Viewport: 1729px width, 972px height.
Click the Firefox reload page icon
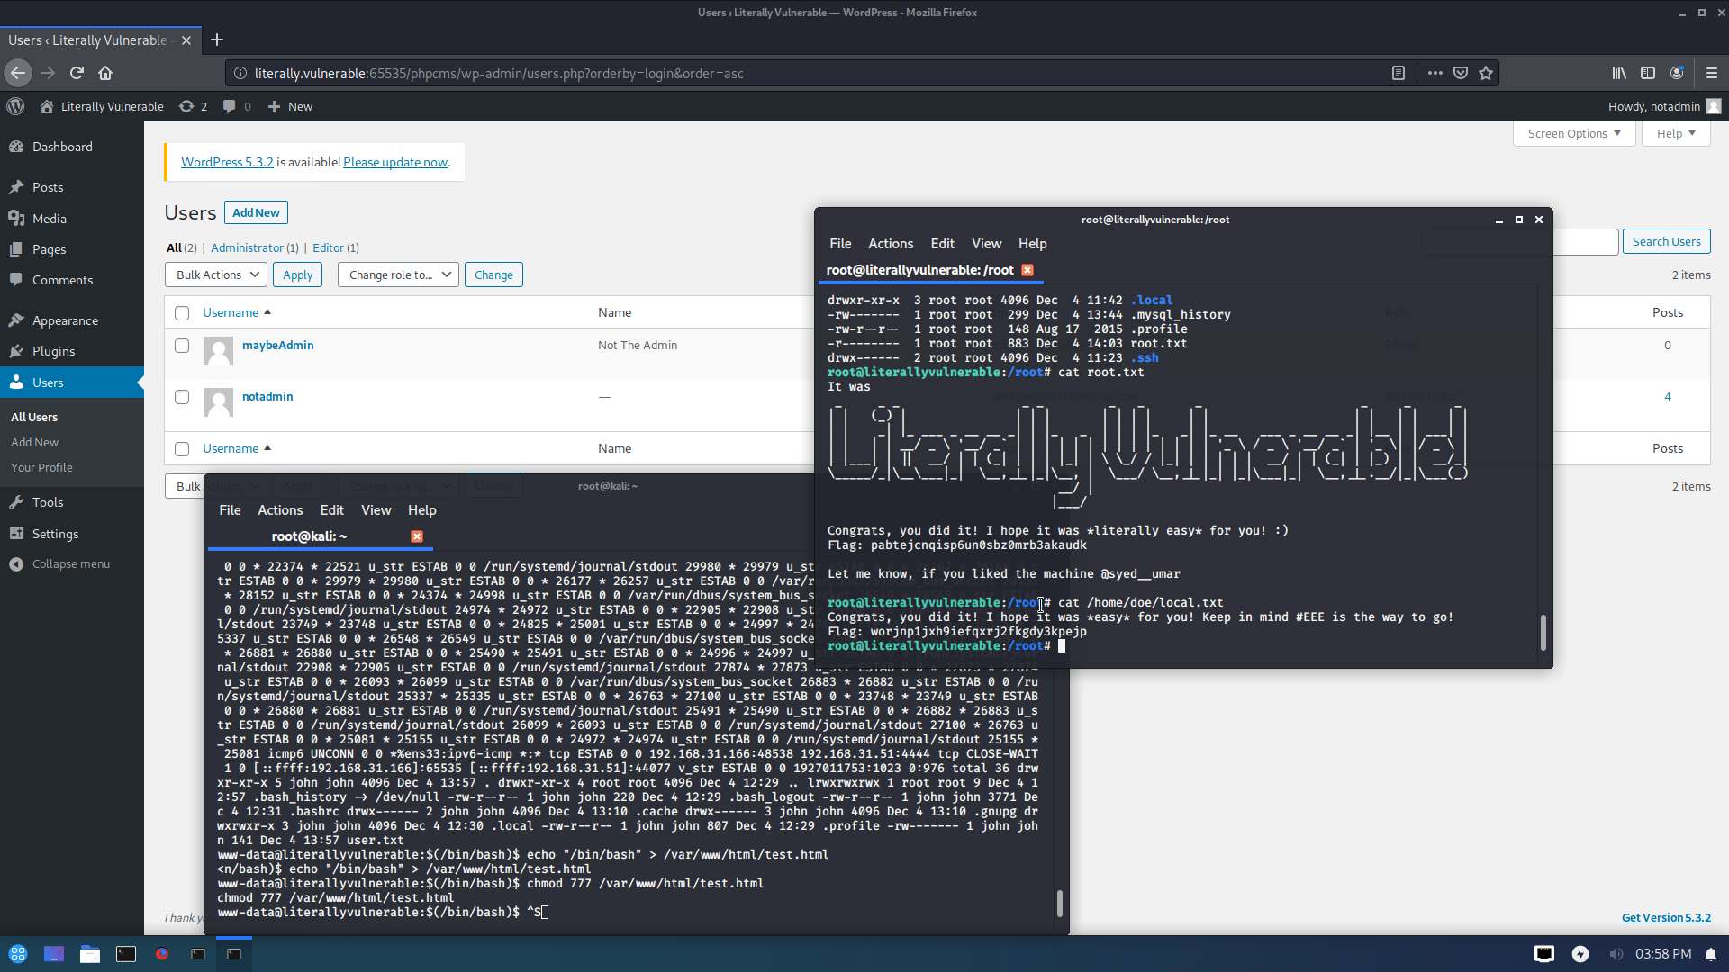coord(77,73)
